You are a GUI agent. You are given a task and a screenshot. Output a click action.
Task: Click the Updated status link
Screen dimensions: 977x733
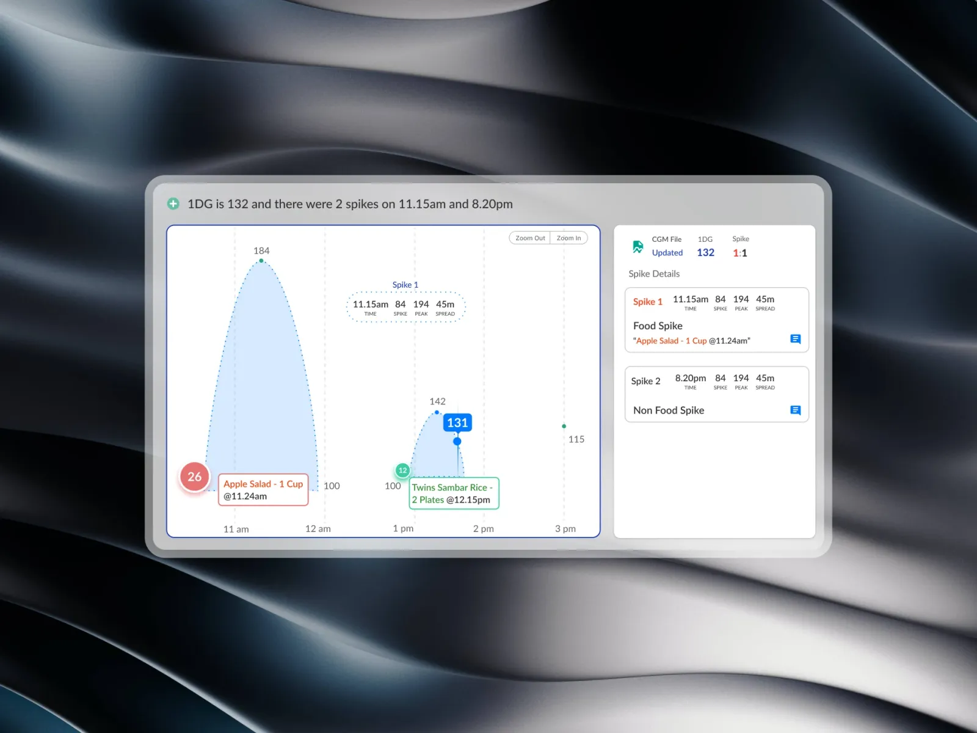(x=667, y=253)
